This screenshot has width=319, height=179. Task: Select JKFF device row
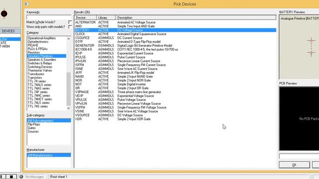[x=175, y=73]
